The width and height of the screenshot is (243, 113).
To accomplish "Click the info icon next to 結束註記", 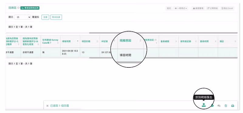I will pyautogui.click(x=156, y=40).
